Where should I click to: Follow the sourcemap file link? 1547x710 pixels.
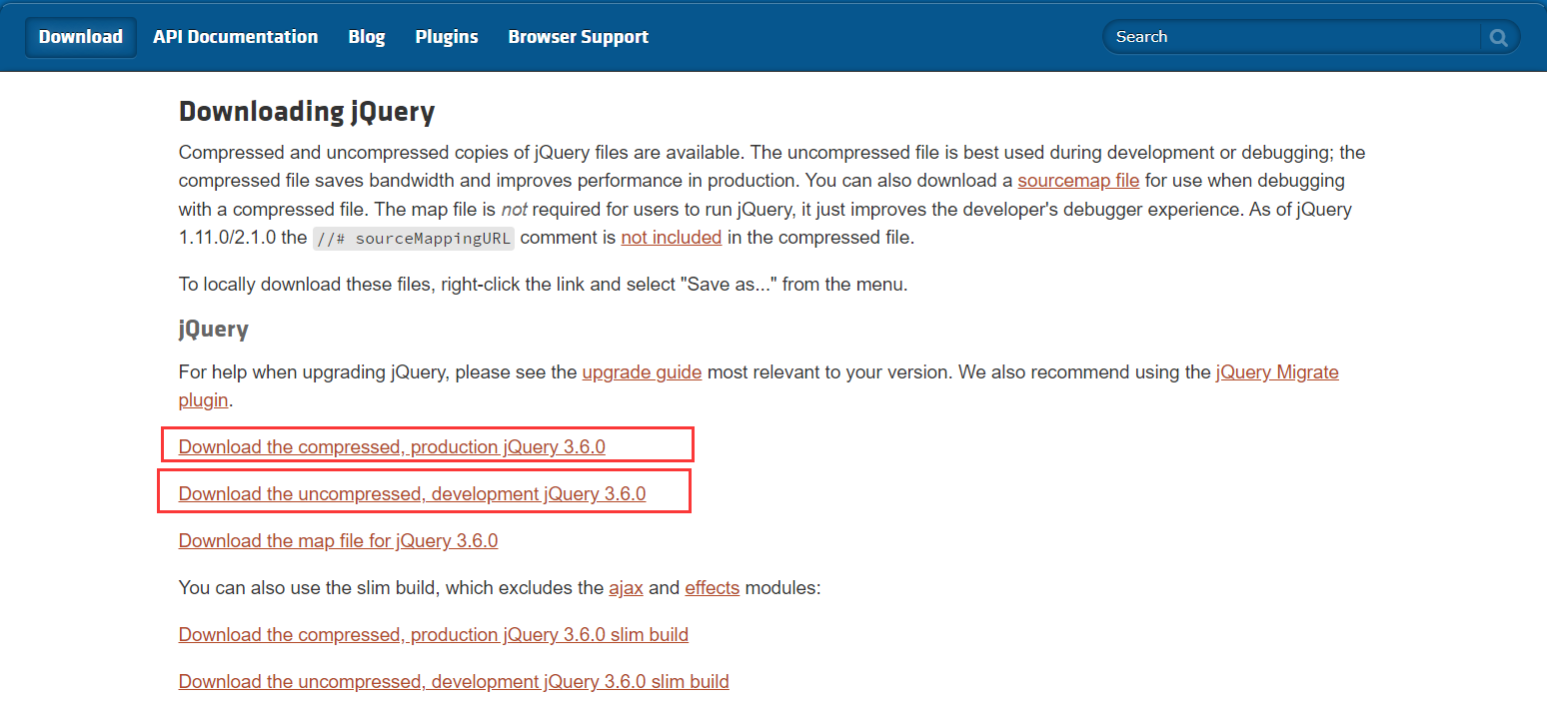tap(1078, 181)
